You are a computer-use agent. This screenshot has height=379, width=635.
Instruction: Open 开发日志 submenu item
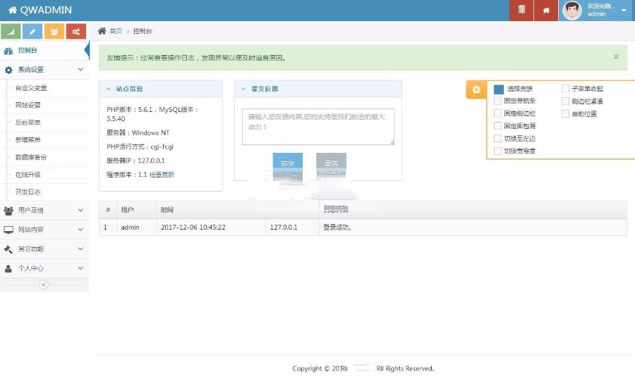(28, 192)
